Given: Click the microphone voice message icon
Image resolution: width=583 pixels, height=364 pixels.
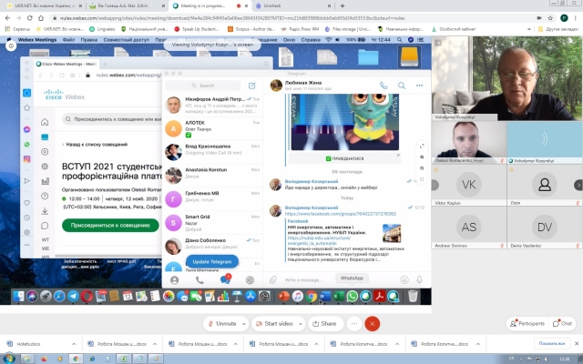Looking at the screenshot, I should coord(419,279).
